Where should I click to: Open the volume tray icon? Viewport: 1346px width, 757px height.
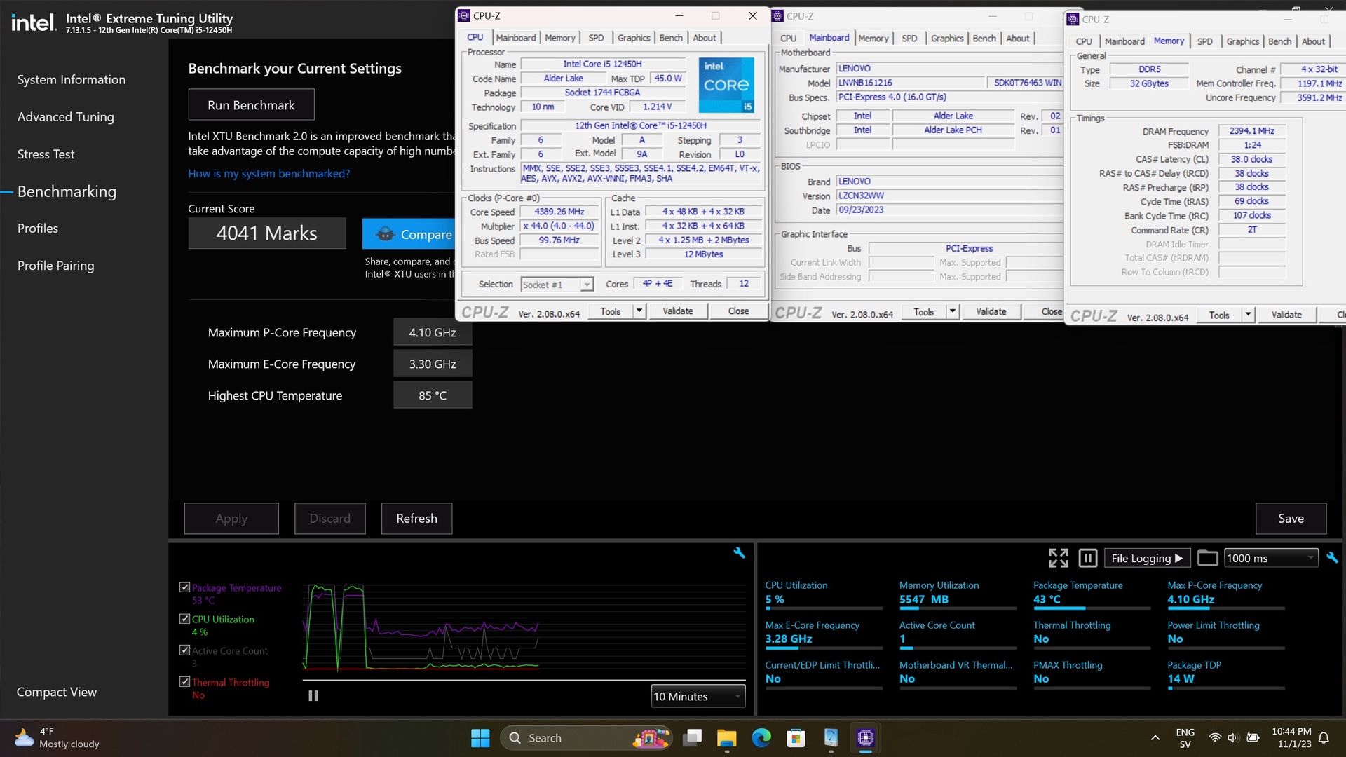[x=1233, y=738]
